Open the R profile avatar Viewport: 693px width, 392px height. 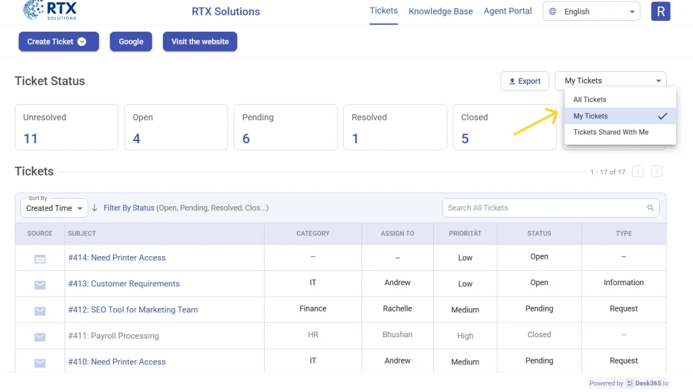(x=661, y=11)
